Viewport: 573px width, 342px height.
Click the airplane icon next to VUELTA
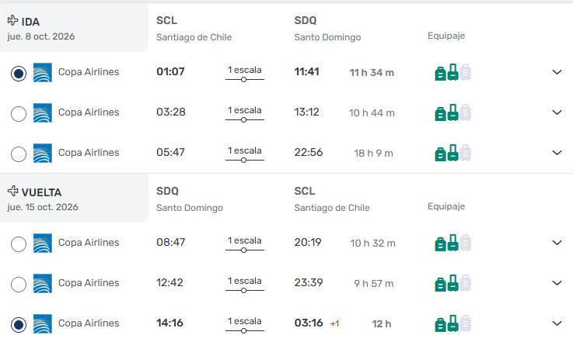click(12, 191)
